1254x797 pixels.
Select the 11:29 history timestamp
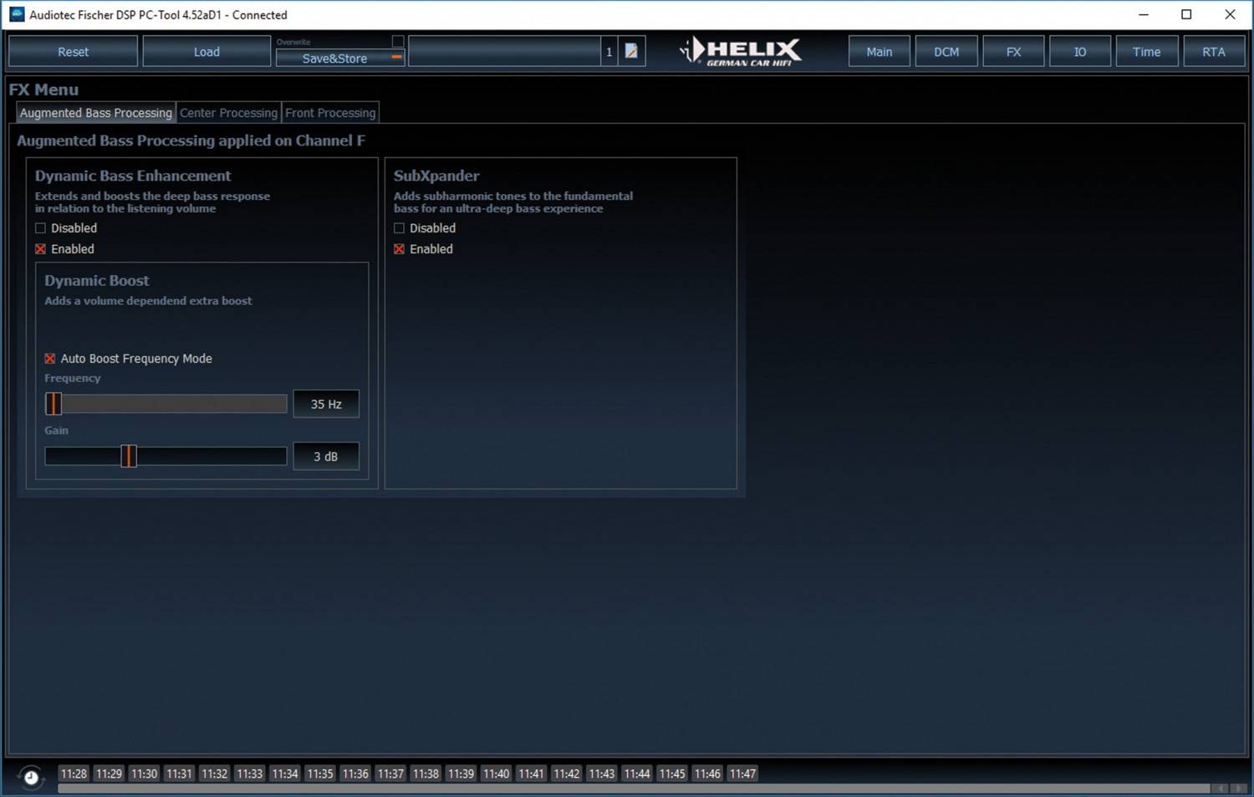[109, 774]
